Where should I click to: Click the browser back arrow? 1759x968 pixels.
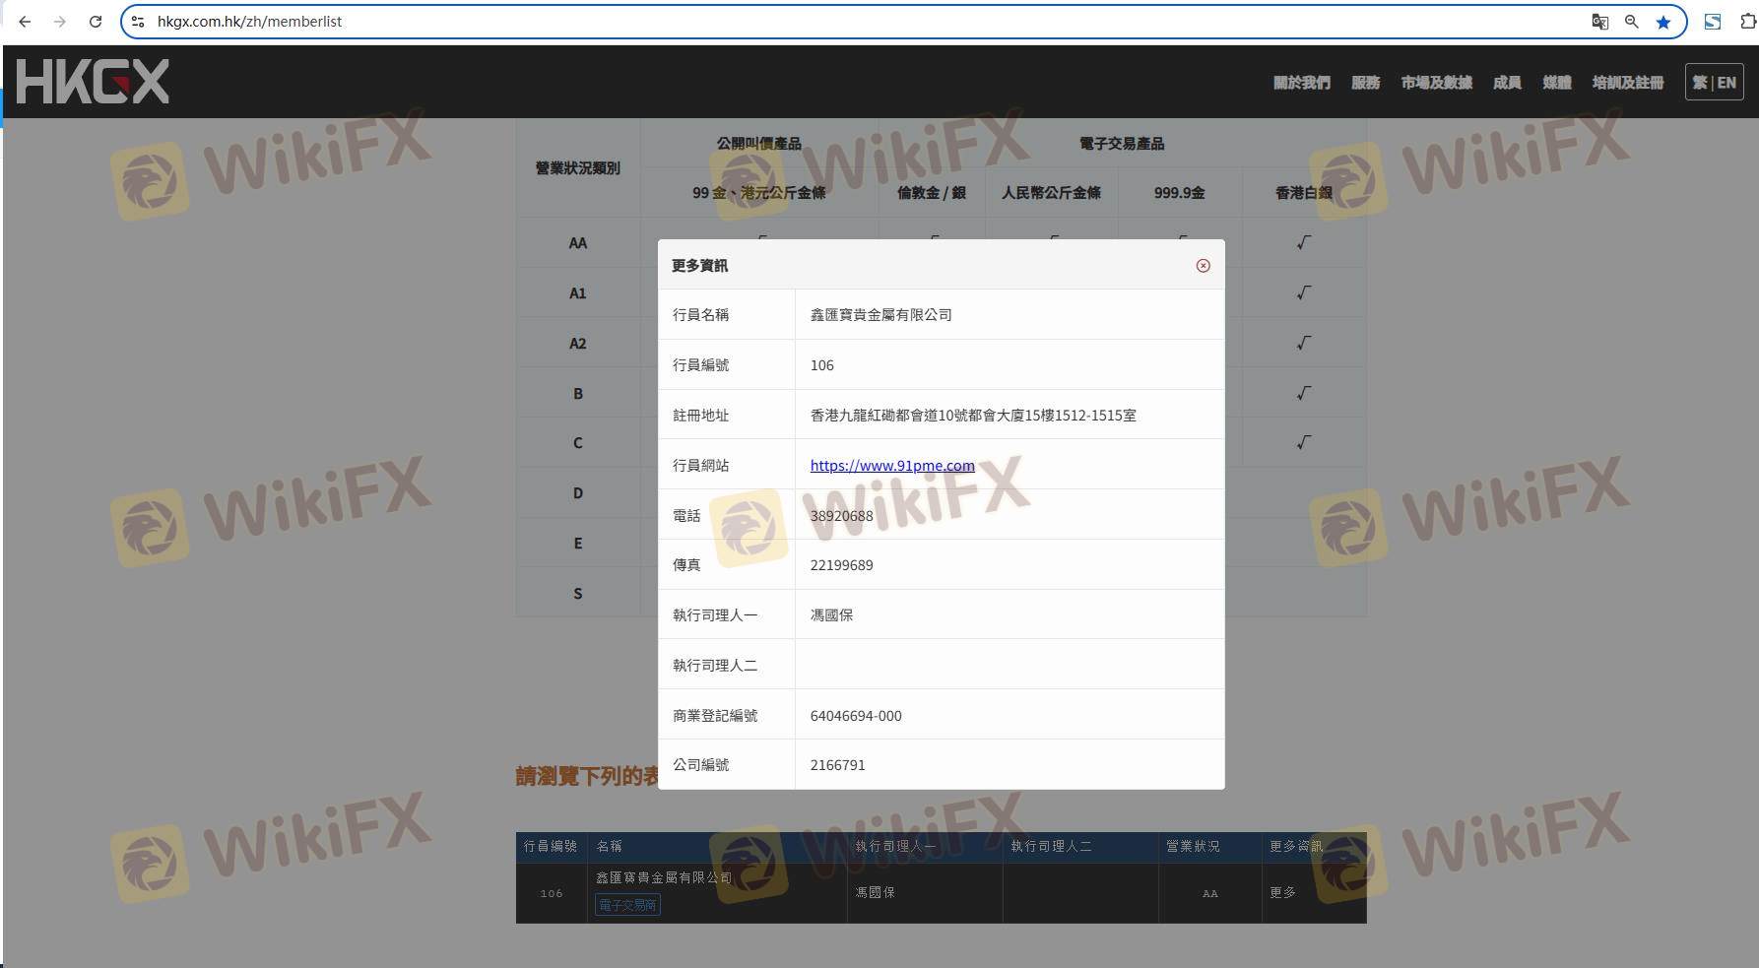[25, 22]
